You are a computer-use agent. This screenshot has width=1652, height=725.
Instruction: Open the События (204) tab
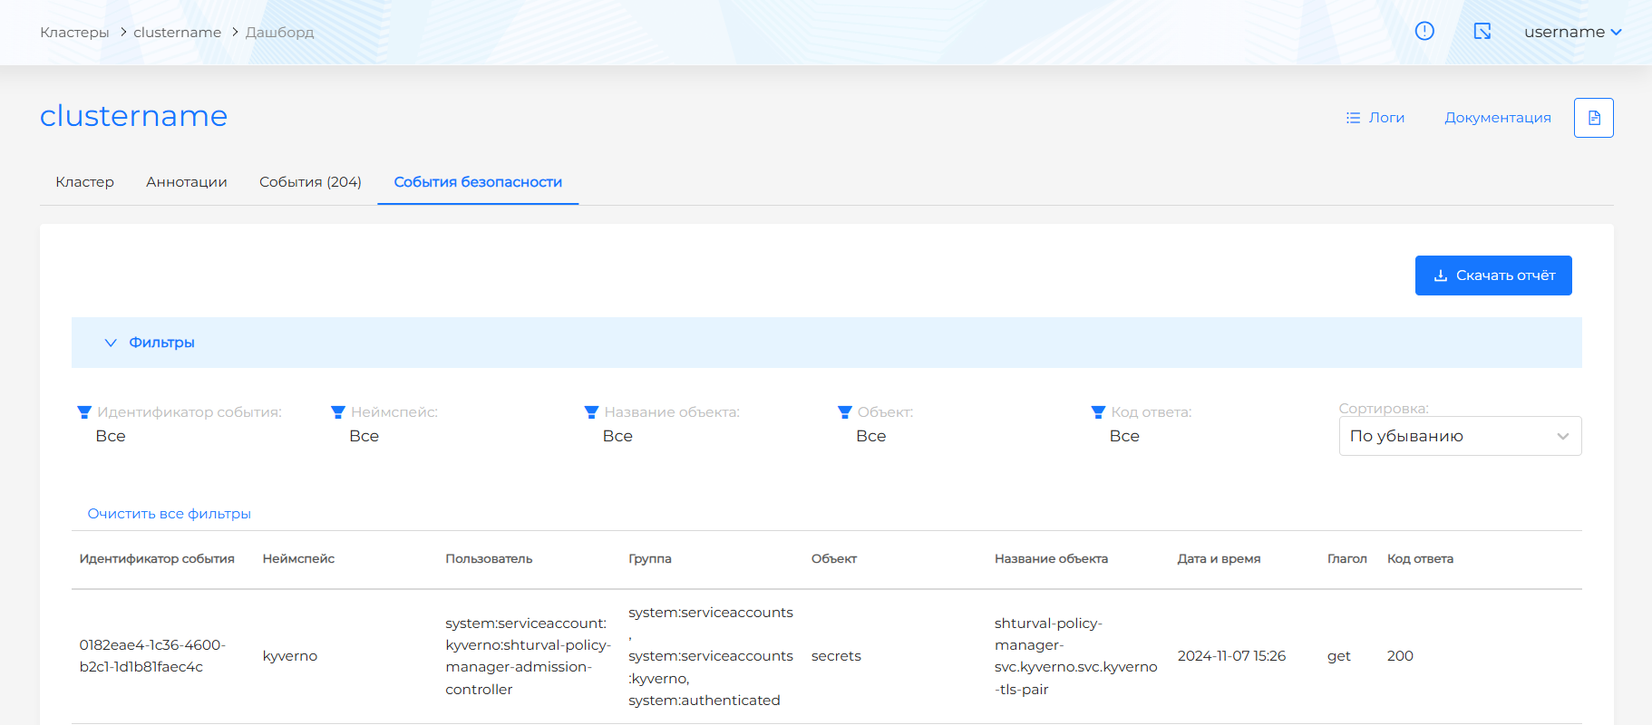point(310,182)
